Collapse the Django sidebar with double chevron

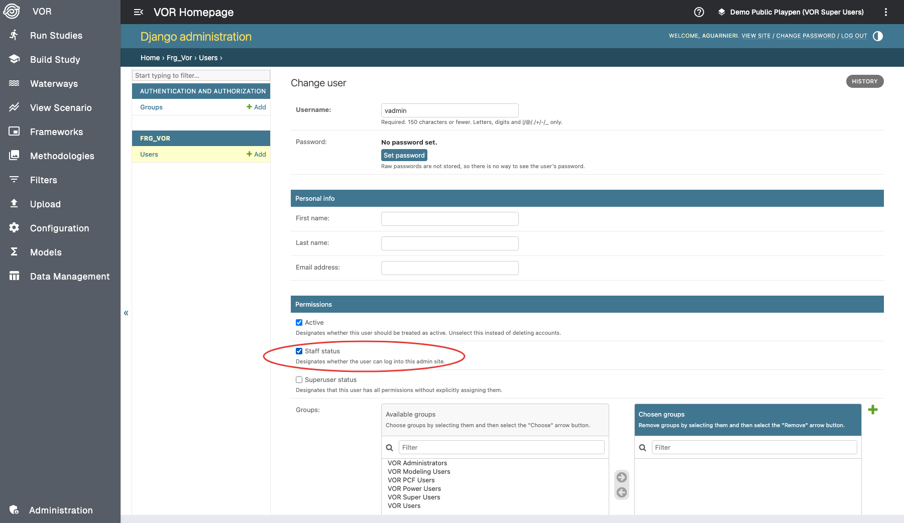click(x=126, y=313)
